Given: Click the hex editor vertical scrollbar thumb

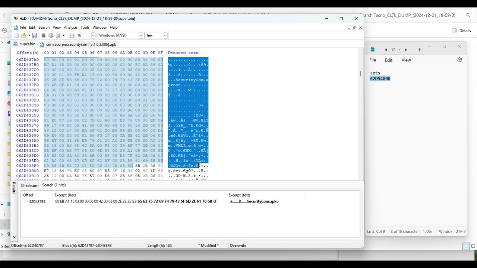Looking at the screenshot, I should pyautogui.click(x=360, y=74).
